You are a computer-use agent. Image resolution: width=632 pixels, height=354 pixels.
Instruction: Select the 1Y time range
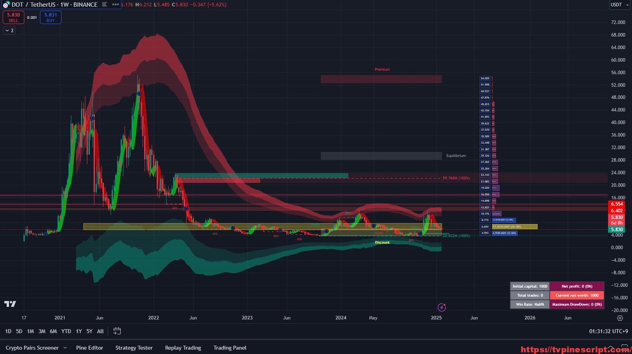pos(79,331)
